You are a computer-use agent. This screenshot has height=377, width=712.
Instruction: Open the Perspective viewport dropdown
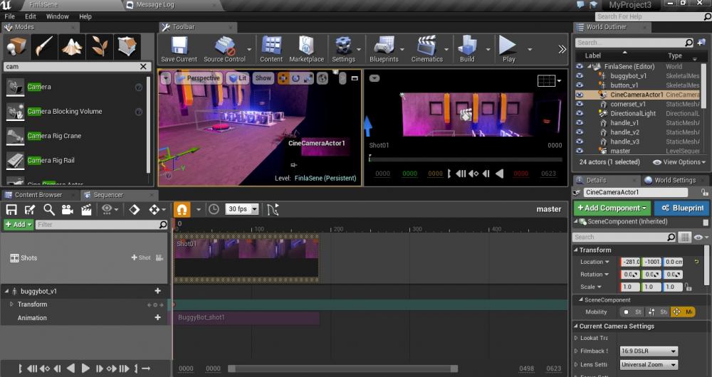point(198,78)
